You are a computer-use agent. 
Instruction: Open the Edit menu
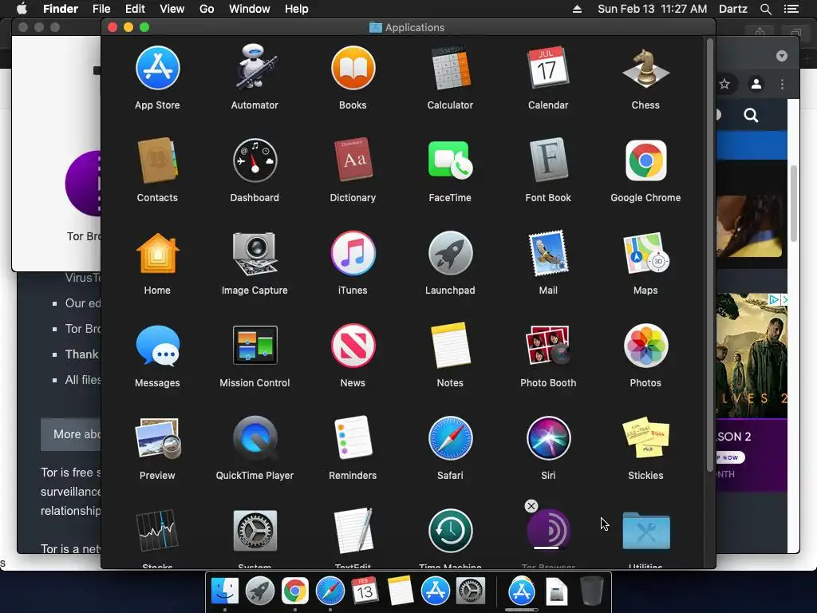(x=135, y=9)
